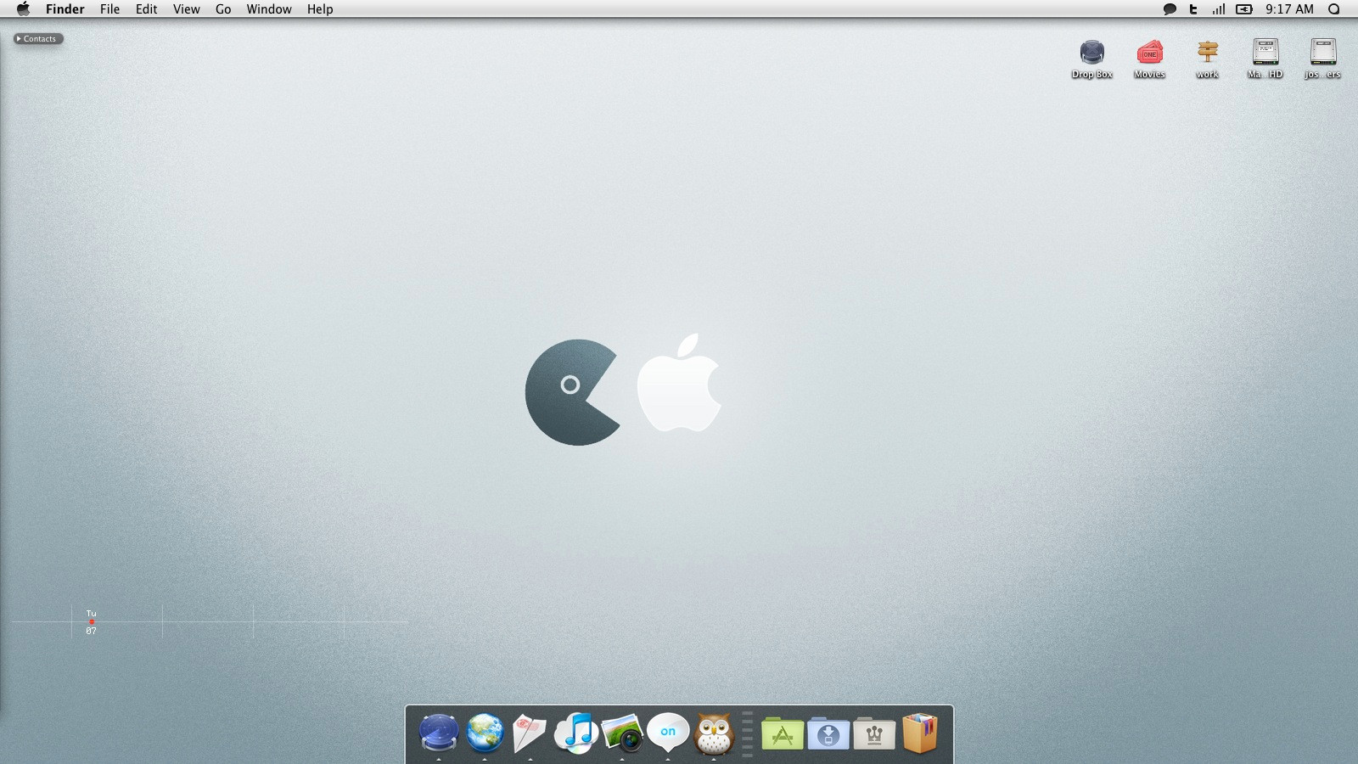This screenshot has height=764, width=1358.
Task: Click the Tu 07 calendar marker
Action: click(x=91, y=621)
